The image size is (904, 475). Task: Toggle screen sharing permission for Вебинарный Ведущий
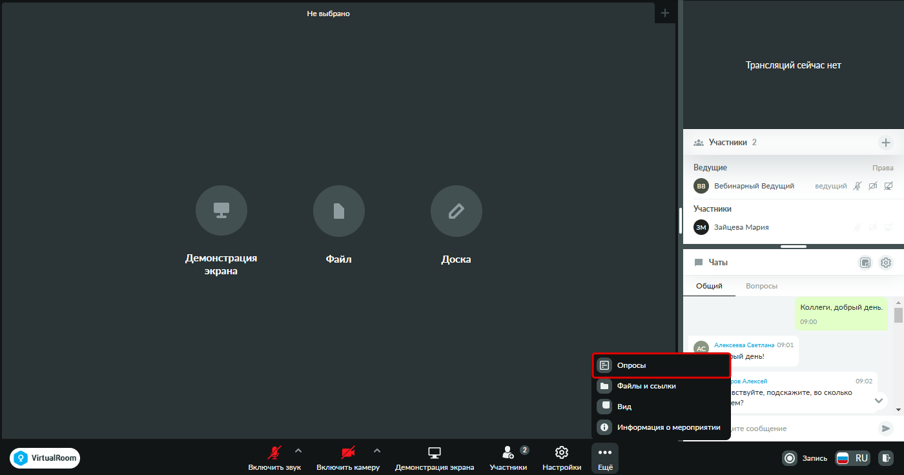tap(889, 186)
